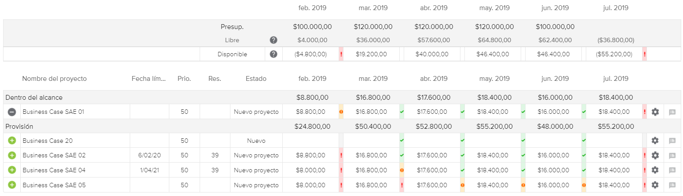
Task: Click settings gear for Business Case SAE 04
Action: tap(655, 170)
